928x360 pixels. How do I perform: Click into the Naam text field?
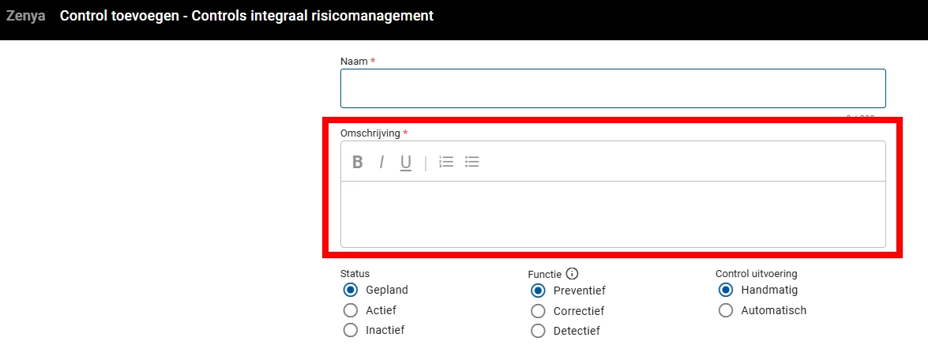coord(613,88)
